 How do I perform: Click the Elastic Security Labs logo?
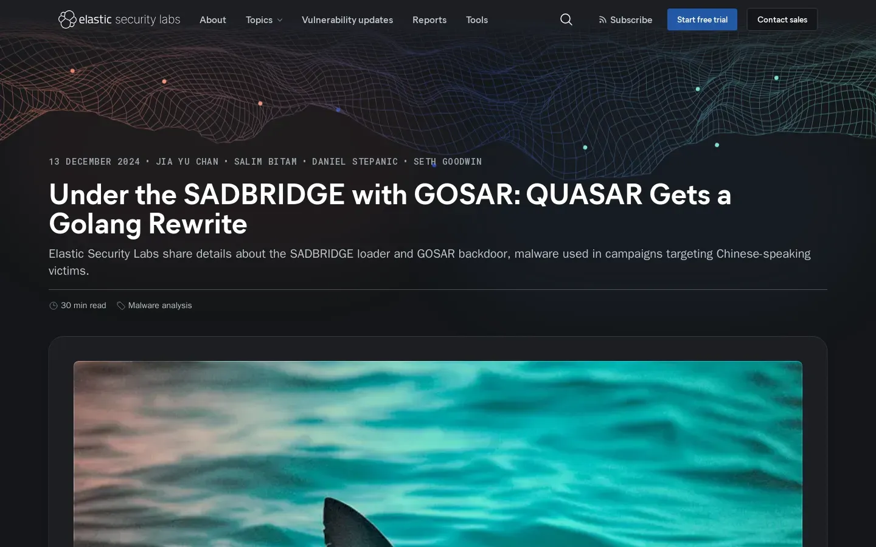[119, 19]
